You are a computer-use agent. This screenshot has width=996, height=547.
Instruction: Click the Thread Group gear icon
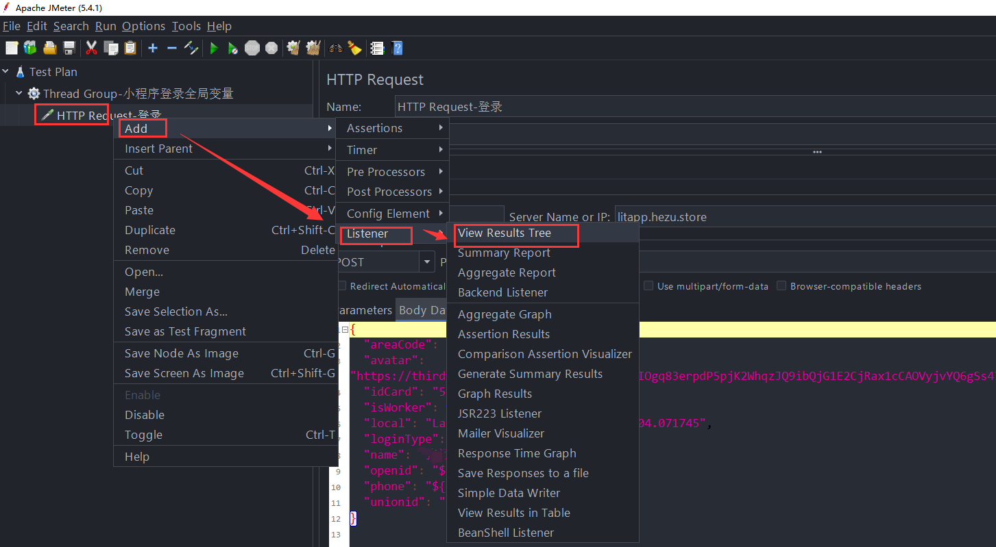pos(34,94)
